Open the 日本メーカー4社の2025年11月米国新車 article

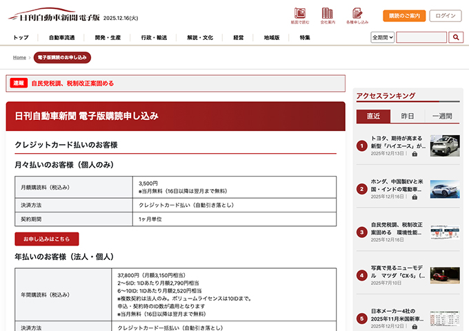(x=397, y=315)
